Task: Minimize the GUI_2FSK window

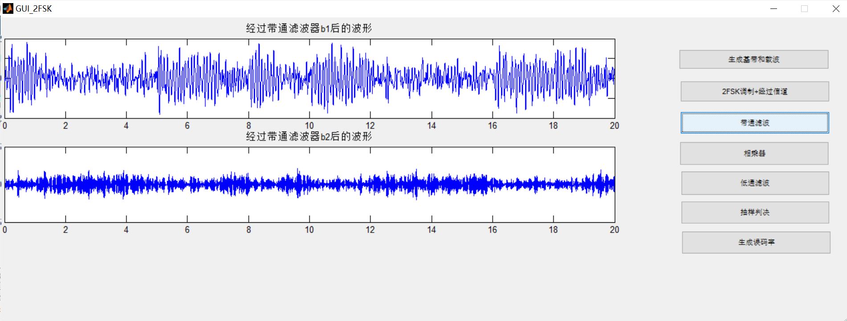Action: tap(773, 8)
